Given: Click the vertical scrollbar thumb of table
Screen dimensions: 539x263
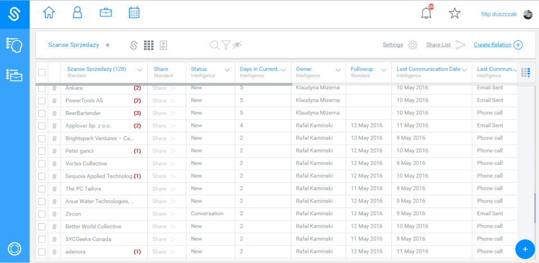Looking at the screenshot, I should tap(535, 207).
